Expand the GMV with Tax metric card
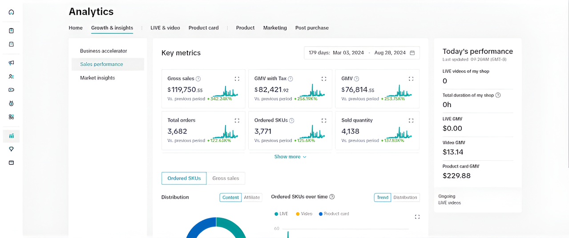This screenshot has width=569, height=238. pos(324,79)
